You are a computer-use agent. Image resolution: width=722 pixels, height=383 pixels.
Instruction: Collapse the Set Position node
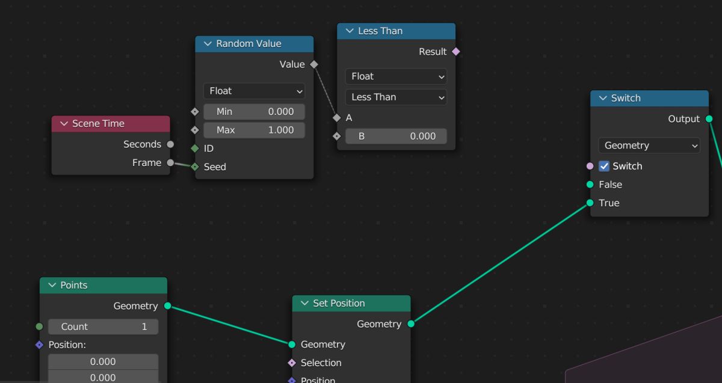pyautogui.click(x=305, y=304)
